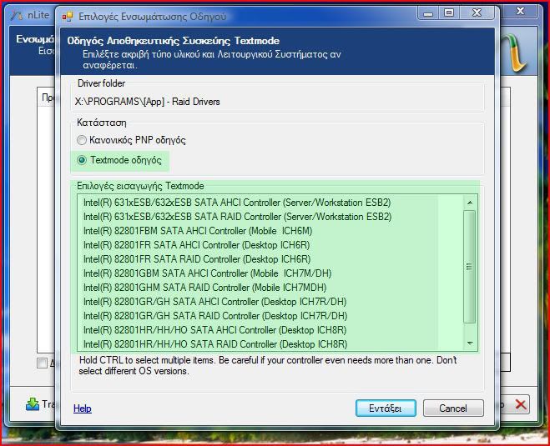
Task: Click the scroll-up arrow of the Textmode list
Action: click(x=469, y=203)
